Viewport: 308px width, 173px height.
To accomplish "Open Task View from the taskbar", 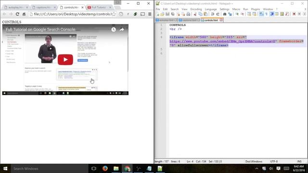I will (x=94, y=169).
